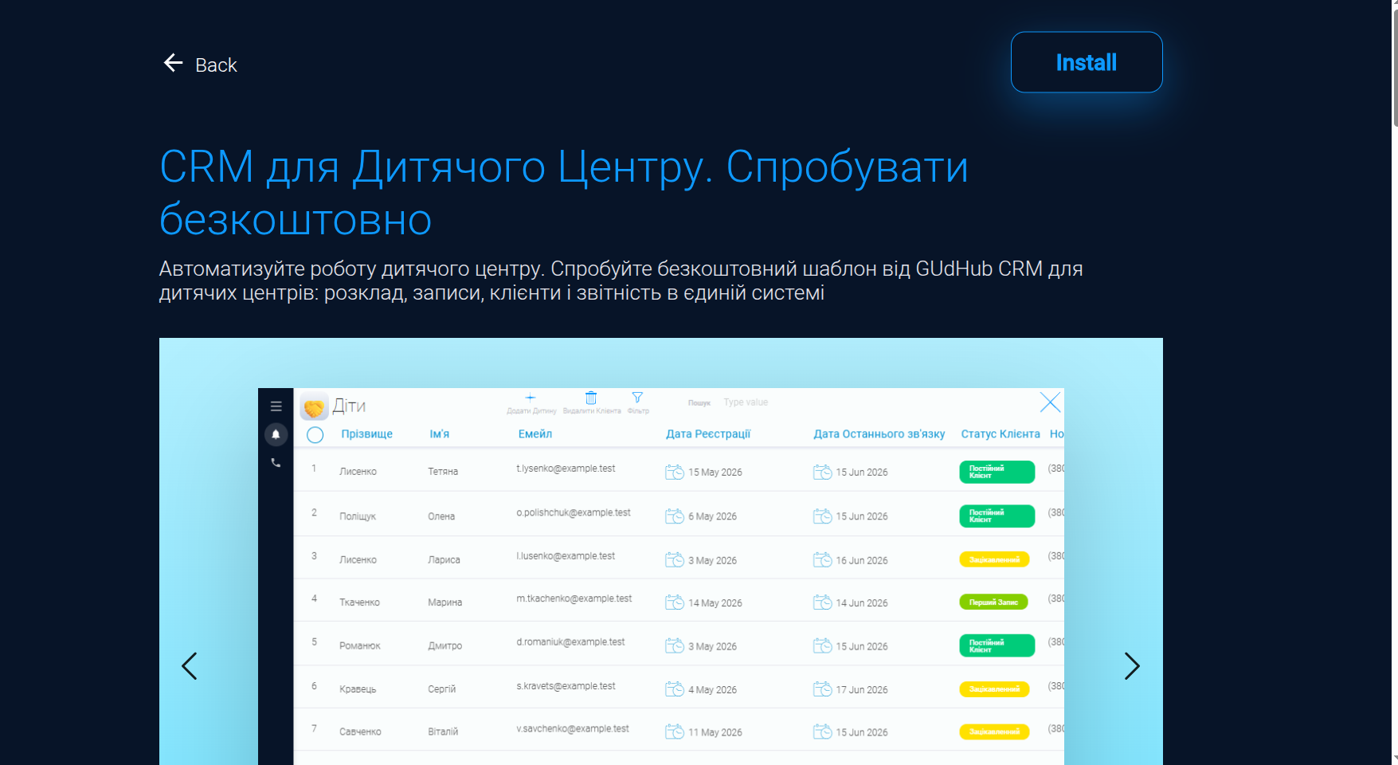Viewport: 1398px width, 765px height.
Task: Click the phone icon in the preview sidebar
Action: [276, 462]
